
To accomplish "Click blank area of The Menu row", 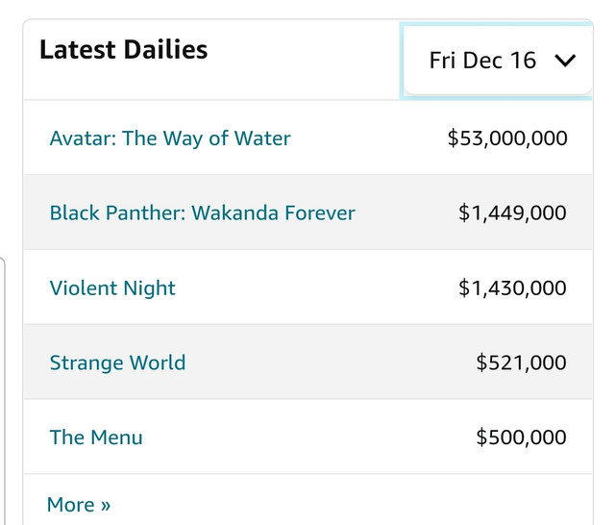I will click(307, 437).
